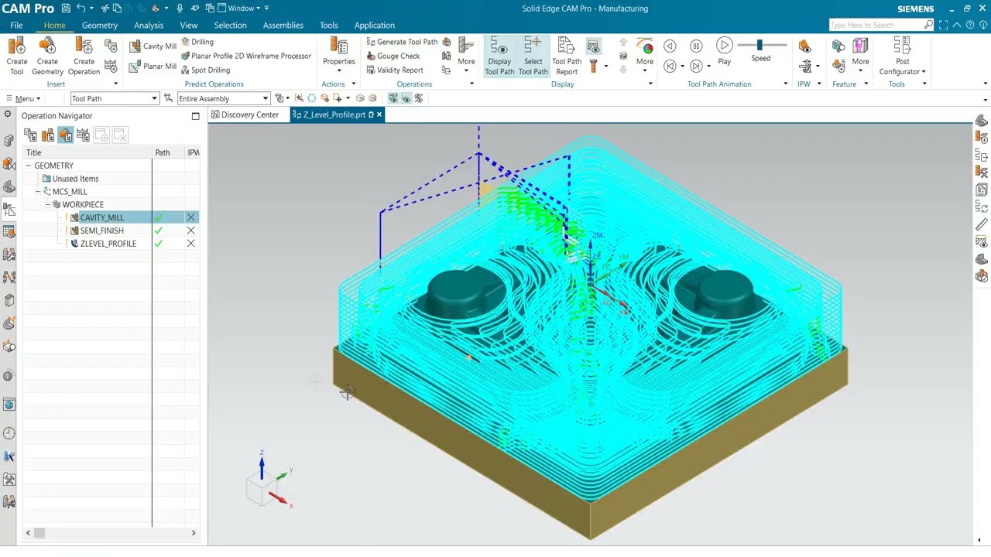Screen dimensions: 991x557
Task: Click the Save icon in quick access toolbar
Action: [x=65, y=9]
